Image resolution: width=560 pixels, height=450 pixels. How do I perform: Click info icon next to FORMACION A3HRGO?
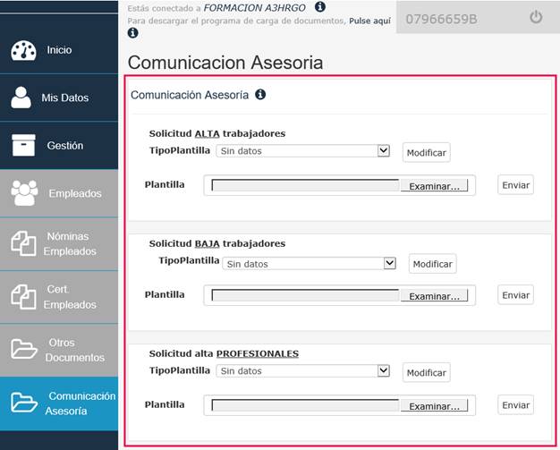click(320, 7)
